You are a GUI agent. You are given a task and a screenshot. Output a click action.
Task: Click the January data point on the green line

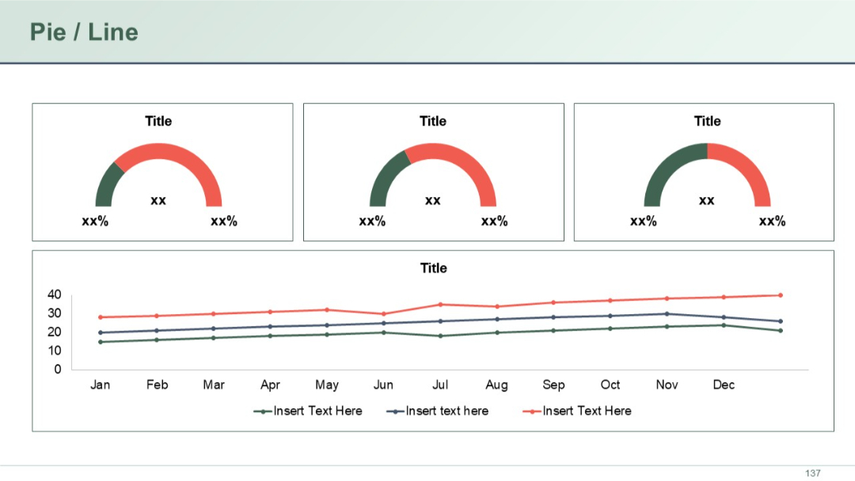[101, 342]
